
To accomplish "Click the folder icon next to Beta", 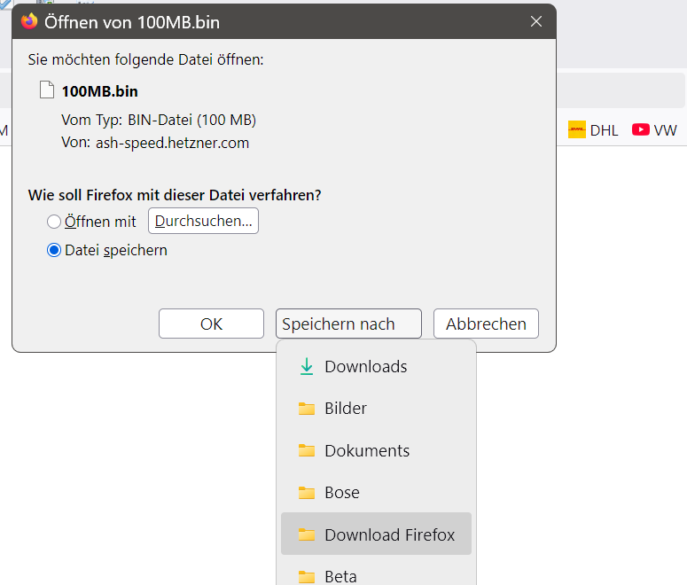I will point(307,577).
